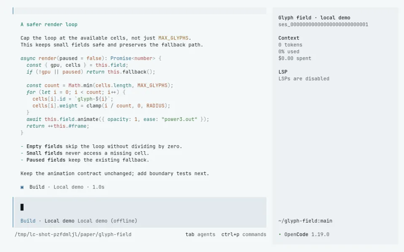Image resolution: width=404 pixels, height=252 pixels.
Task: Click the 'OpenCode 1.19.0' version label
Action: 307,234
